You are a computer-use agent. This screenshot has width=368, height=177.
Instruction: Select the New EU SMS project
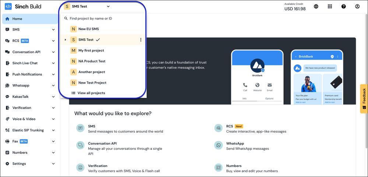(x=104, y=29)
